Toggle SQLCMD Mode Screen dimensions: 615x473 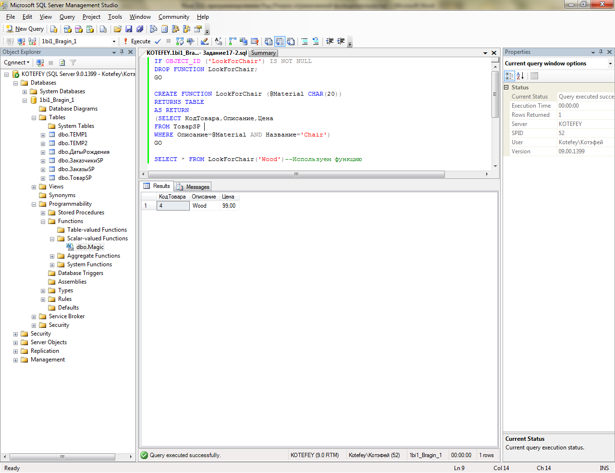coord(255,41)
